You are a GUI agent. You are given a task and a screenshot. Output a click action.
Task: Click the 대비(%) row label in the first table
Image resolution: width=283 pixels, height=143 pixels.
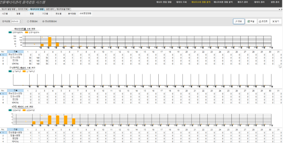(x=15, y=64)
